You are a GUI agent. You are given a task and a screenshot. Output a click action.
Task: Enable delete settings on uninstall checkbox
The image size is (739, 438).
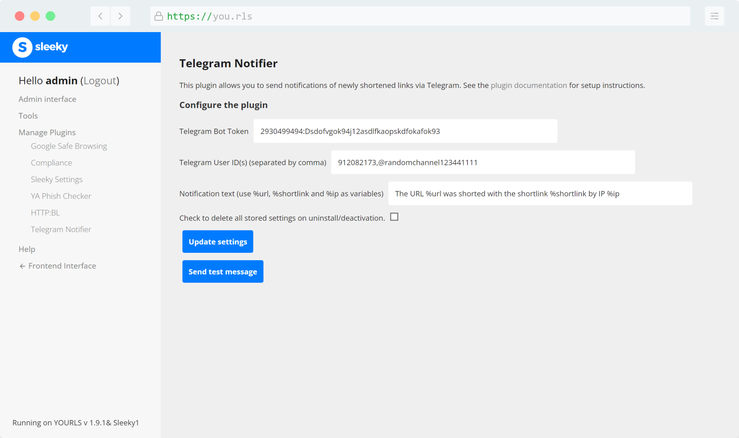(394, 217)
